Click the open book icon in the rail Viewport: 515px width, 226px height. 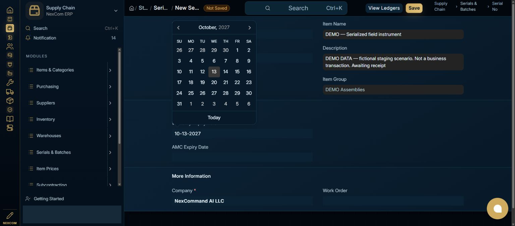(x=10, y=119)
